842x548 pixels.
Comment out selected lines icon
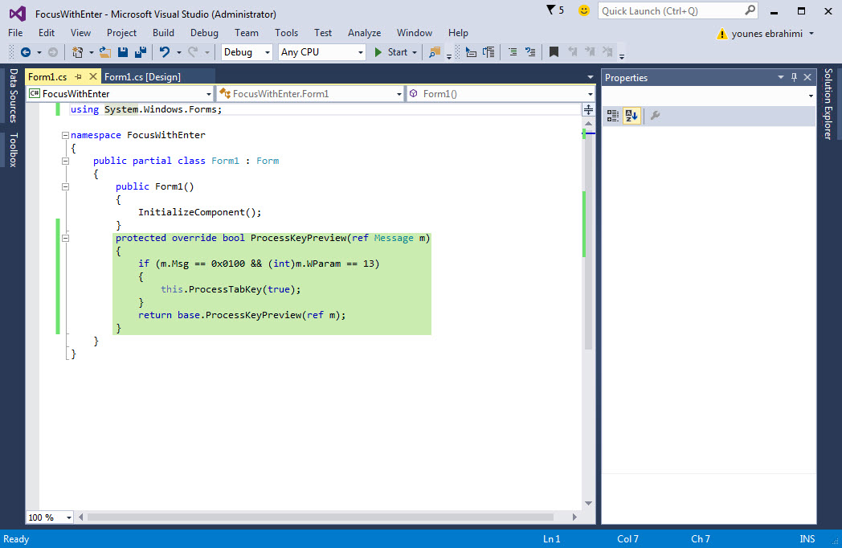coord(513,52)
